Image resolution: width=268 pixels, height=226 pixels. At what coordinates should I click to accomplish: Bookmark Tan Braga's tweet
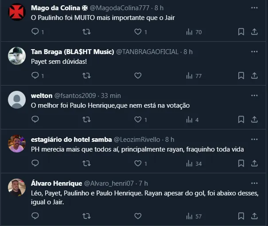pyautogui.click(x=241, y=76)
